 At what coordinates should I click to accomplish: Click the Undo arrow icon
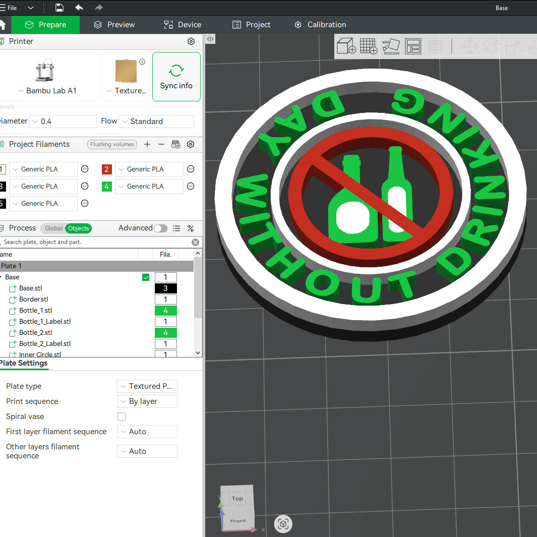click(79, 8)
